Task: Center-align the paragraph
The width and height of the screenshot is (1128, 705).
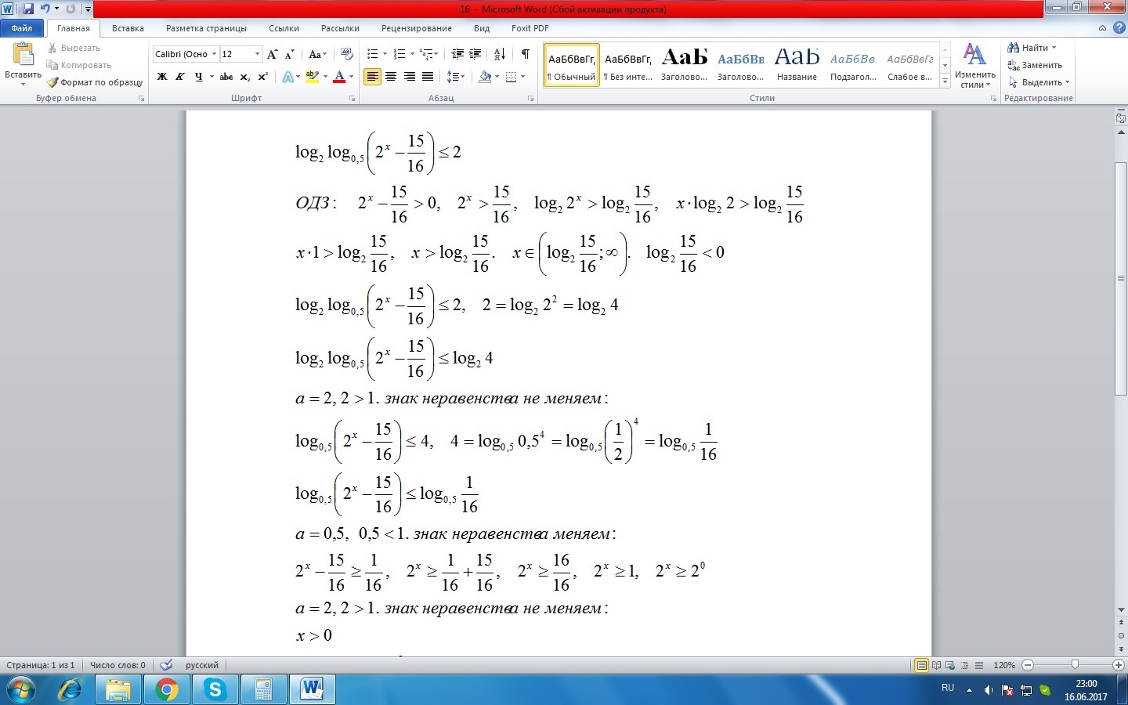Action: (x=391, y=77)
